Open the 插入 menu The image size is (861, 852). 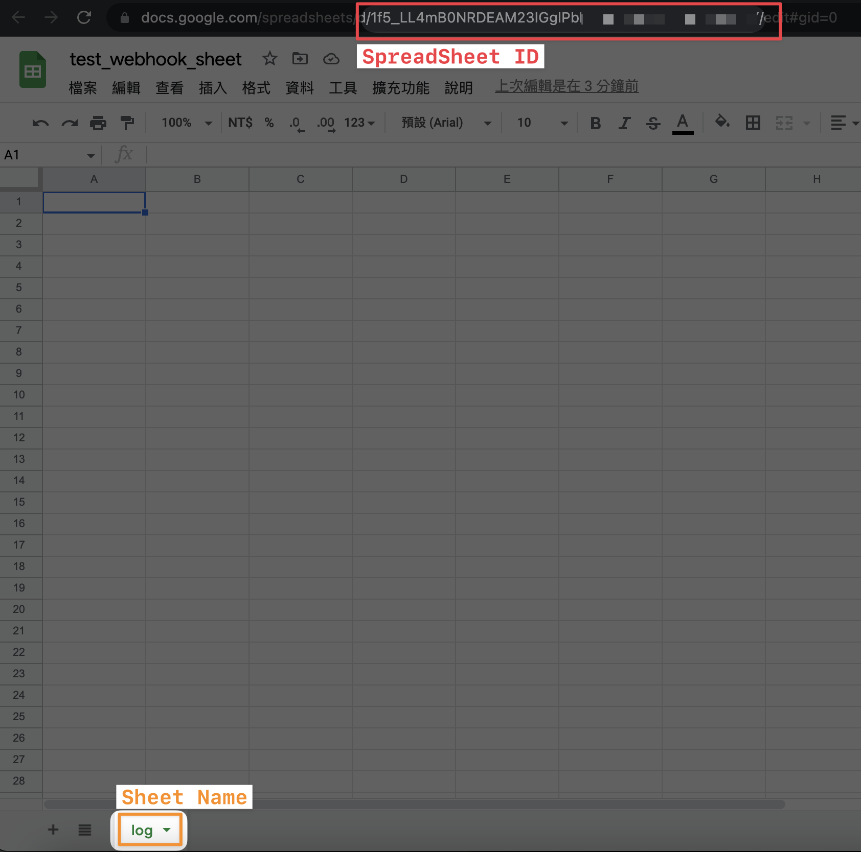(x=212, y=88)
